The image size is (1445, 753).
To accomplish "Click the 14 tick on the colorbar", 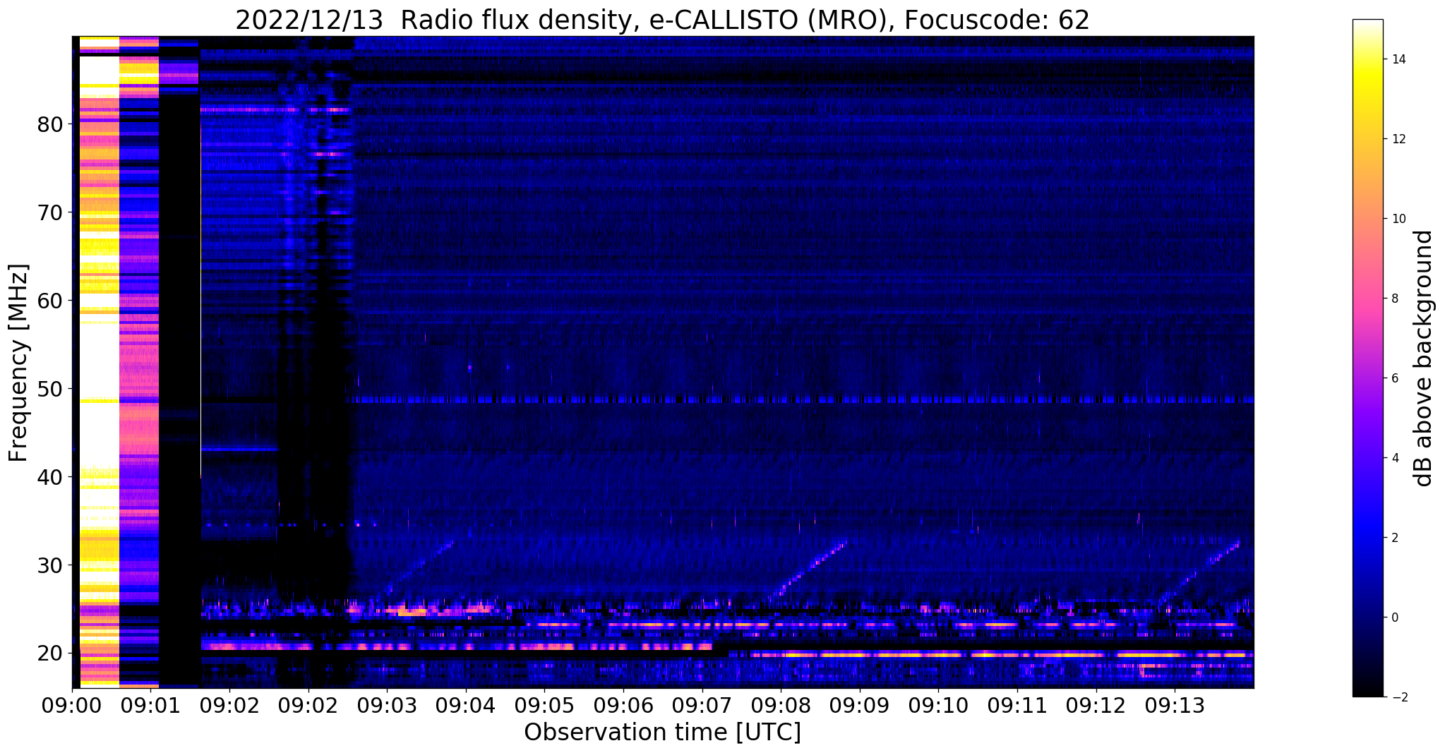I will pos(1398,59).
